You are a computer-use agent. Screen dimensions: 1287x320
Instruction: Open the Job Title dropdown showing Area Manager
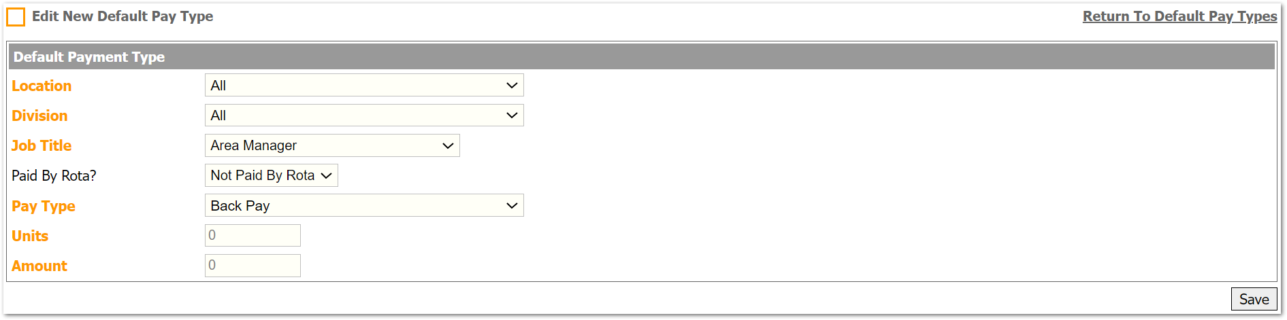click(x=331, y=145)
